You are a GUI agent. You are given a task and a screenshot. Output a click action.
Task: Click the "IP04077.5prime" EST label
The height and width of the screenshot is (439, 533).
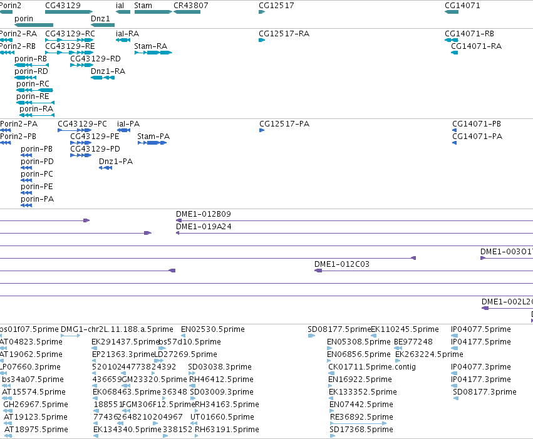(480, 329)
